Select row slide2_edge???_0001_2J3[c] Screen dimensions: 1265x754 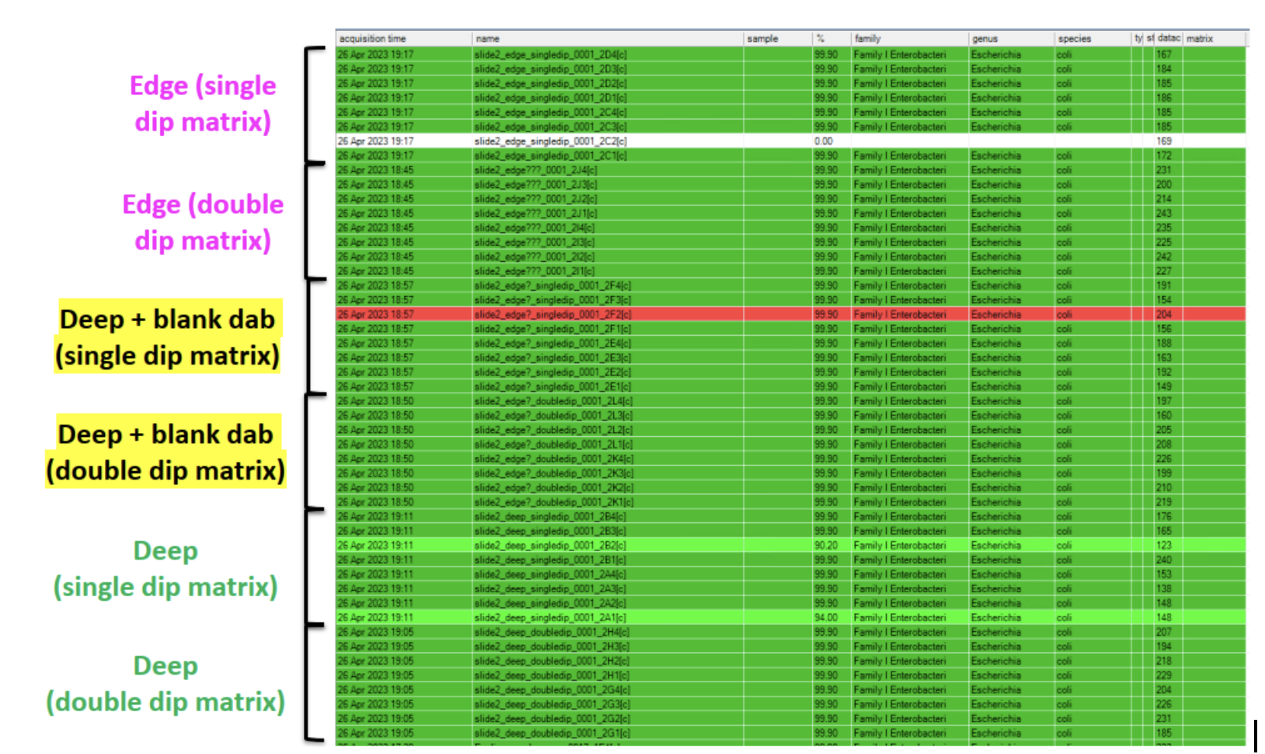coord(791,184)
